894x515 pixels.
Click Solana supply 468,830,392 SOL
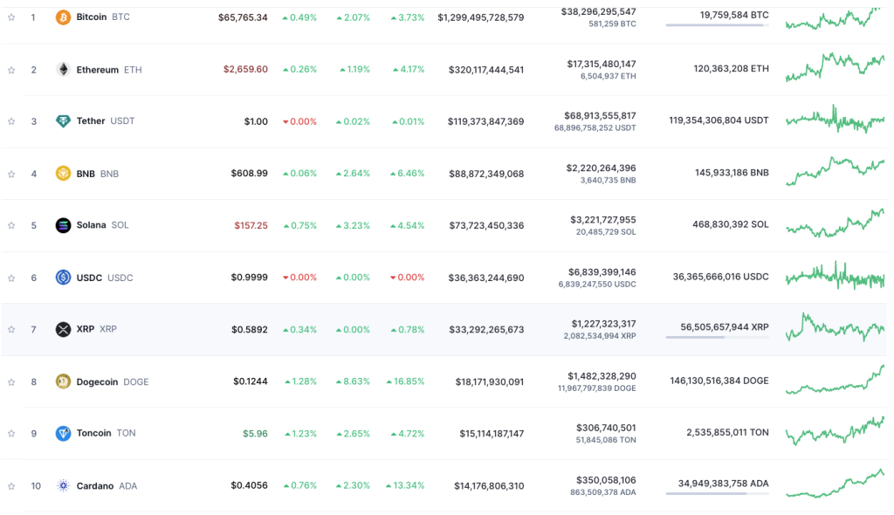pos(731,224)
